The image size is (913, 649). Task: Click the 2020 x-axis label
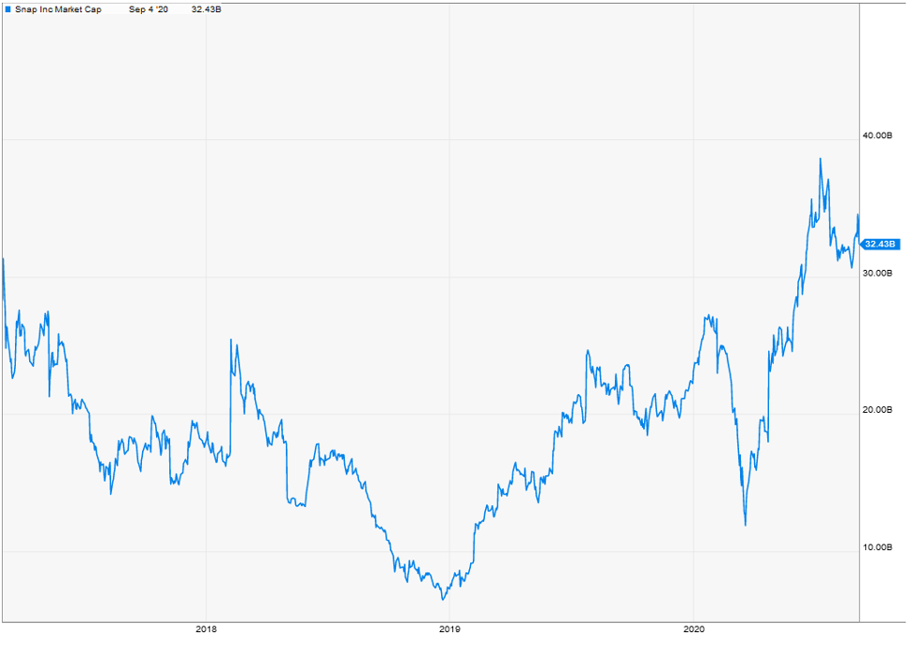[x=694, y=629]
